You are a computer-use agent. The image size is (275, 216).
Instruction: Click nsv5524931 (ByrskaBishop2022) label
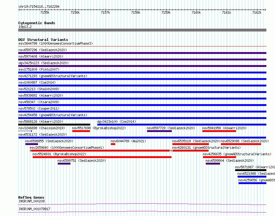(59, 154)
